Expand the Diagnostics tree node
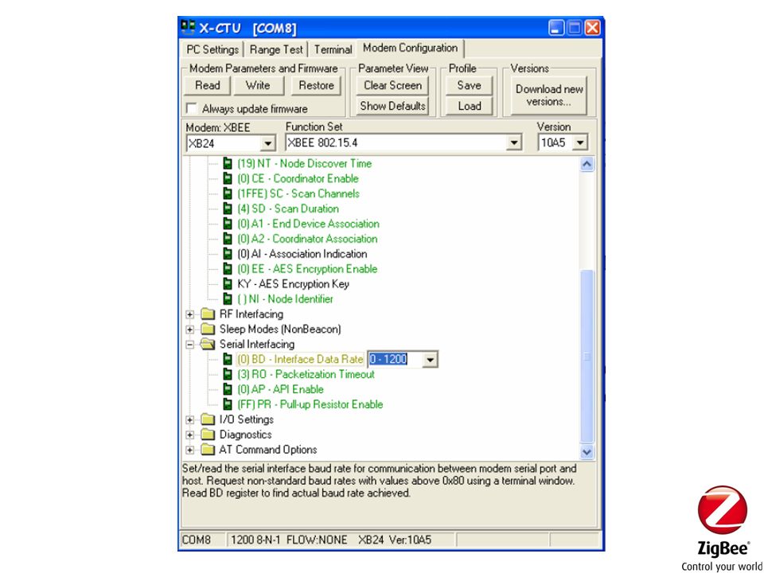 click(190, 435)
